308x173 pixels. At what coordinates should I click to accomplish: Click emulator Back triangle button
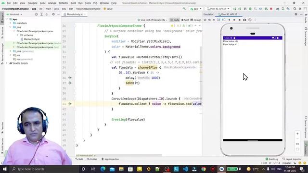[229, 20]
